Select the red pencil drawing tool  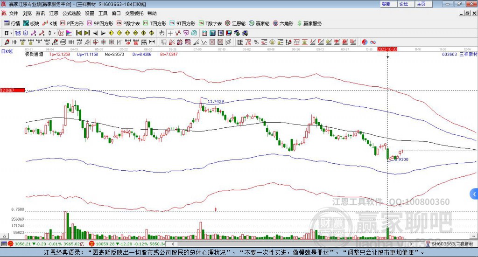(x=7, y=42)
